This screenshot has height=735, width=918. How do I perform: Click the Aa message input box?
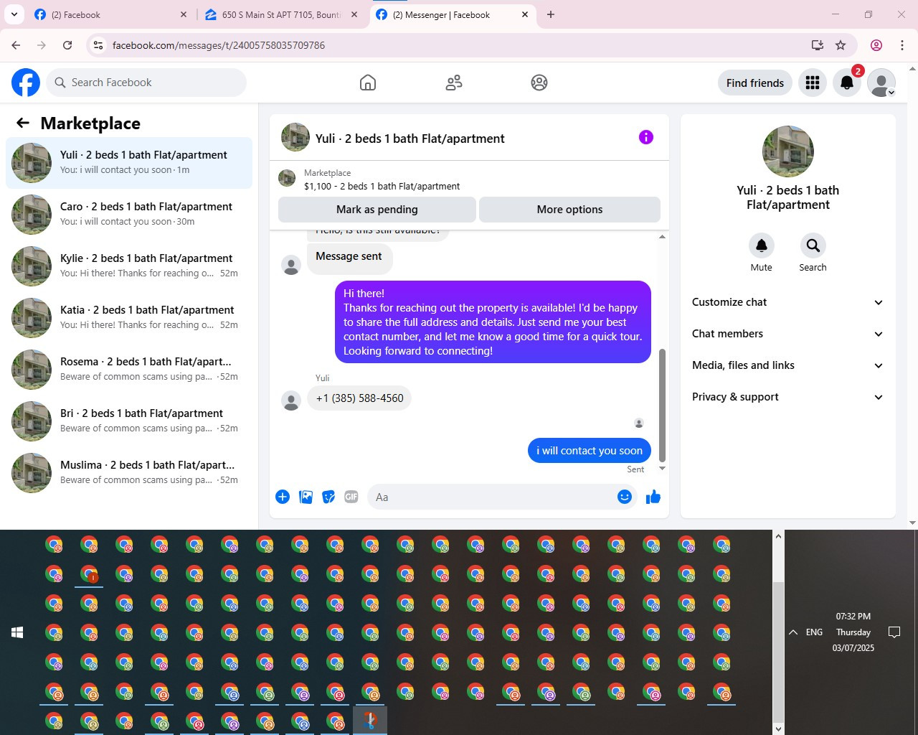[x=491, y=497]
